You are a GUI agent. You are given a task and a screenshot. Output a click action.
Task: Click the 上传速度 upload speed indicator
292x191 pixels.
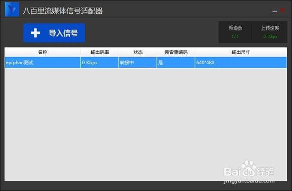[x=270, y=32]
